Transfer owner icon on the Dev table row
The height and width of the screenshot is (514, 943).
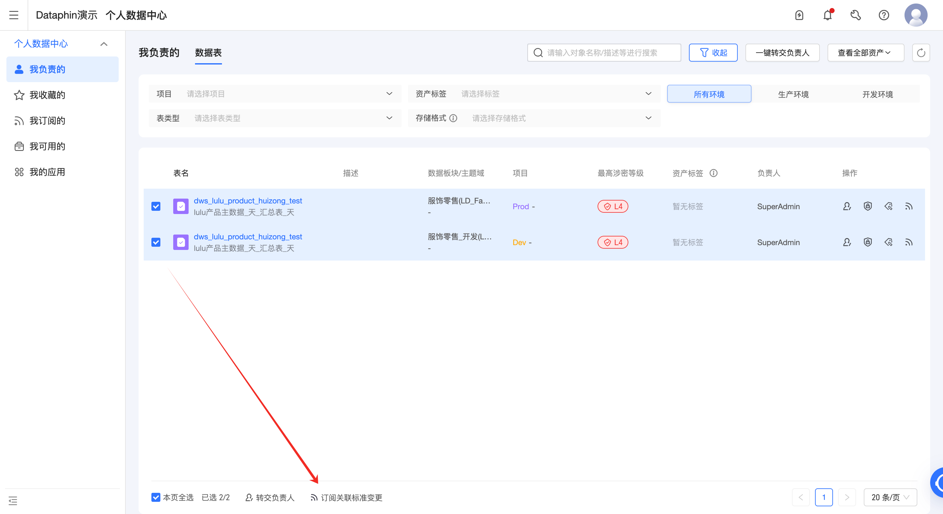[x=847, y=242]
